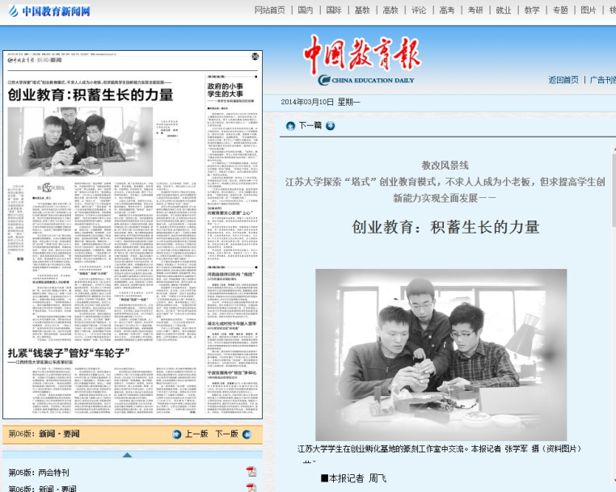Open the PDF icon for 第06版 新闻·要闻

click(x=251, y=488)
